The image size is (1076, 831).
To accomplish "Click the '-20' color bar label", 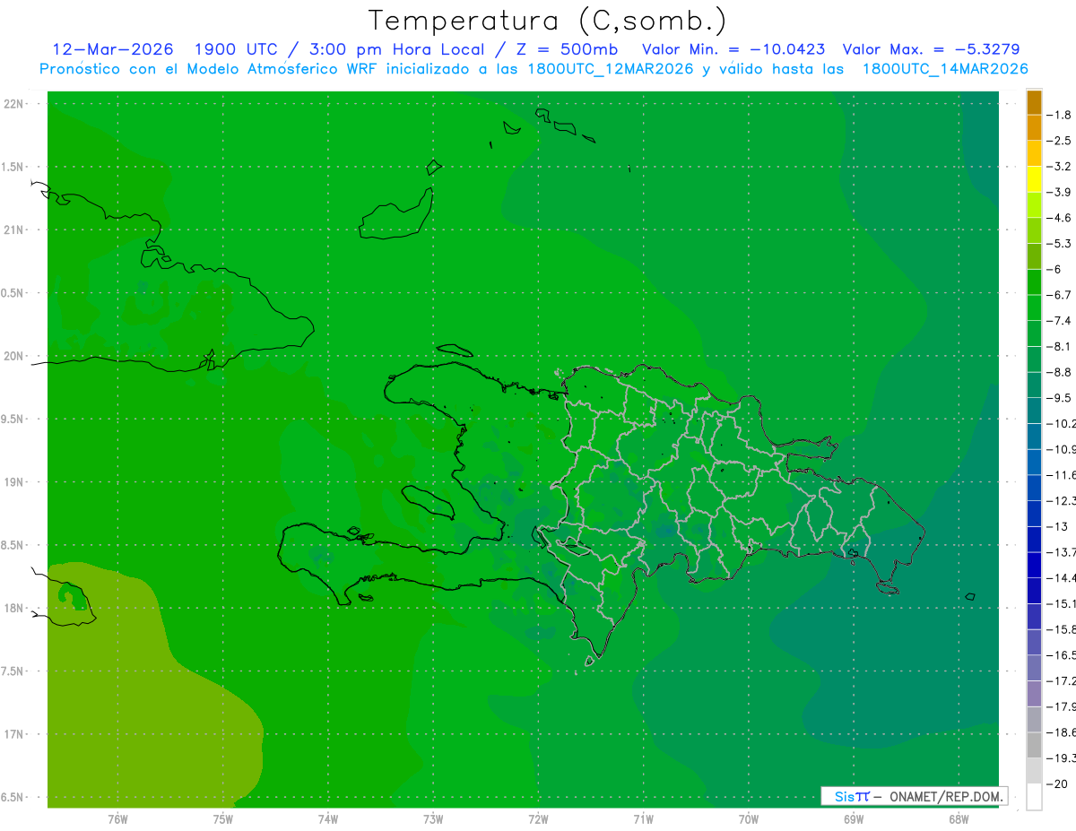I will [x=1058, y=783].
